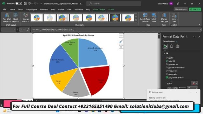The image size is (203, 114).
Task: Select Series Options bar chart tab
Action: 178,46
